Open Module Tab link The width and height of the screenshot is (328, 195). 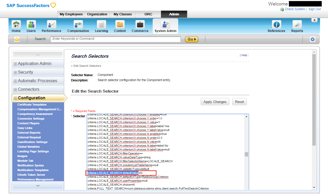(x=25, y=161)
